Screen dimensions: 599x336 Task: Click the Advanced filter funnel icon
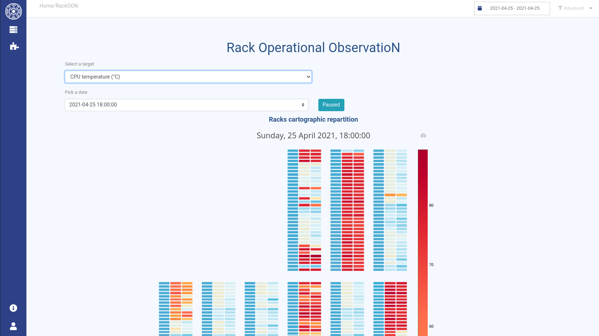pos(560,8)
